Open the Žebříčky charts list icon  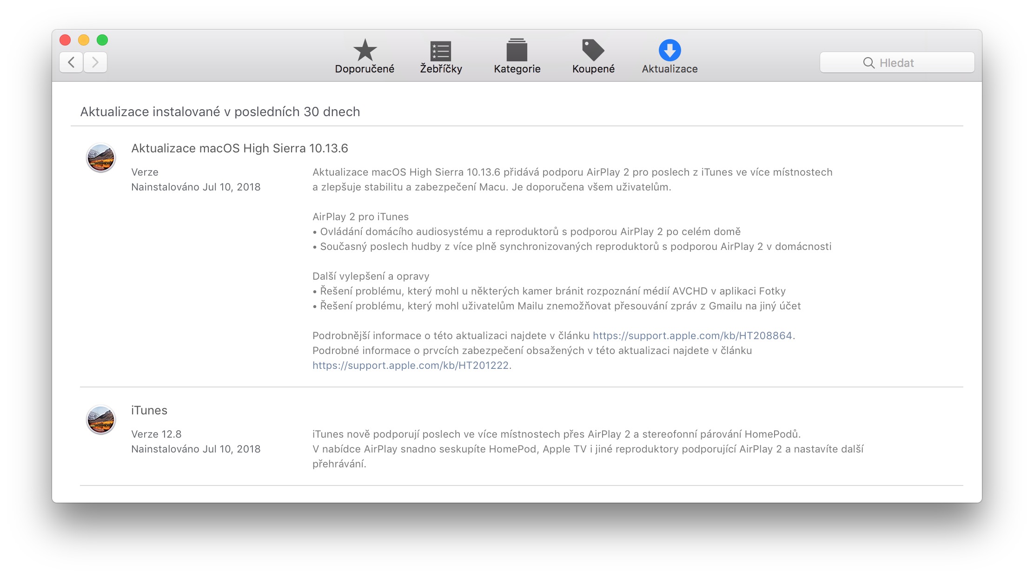point(441,51)
